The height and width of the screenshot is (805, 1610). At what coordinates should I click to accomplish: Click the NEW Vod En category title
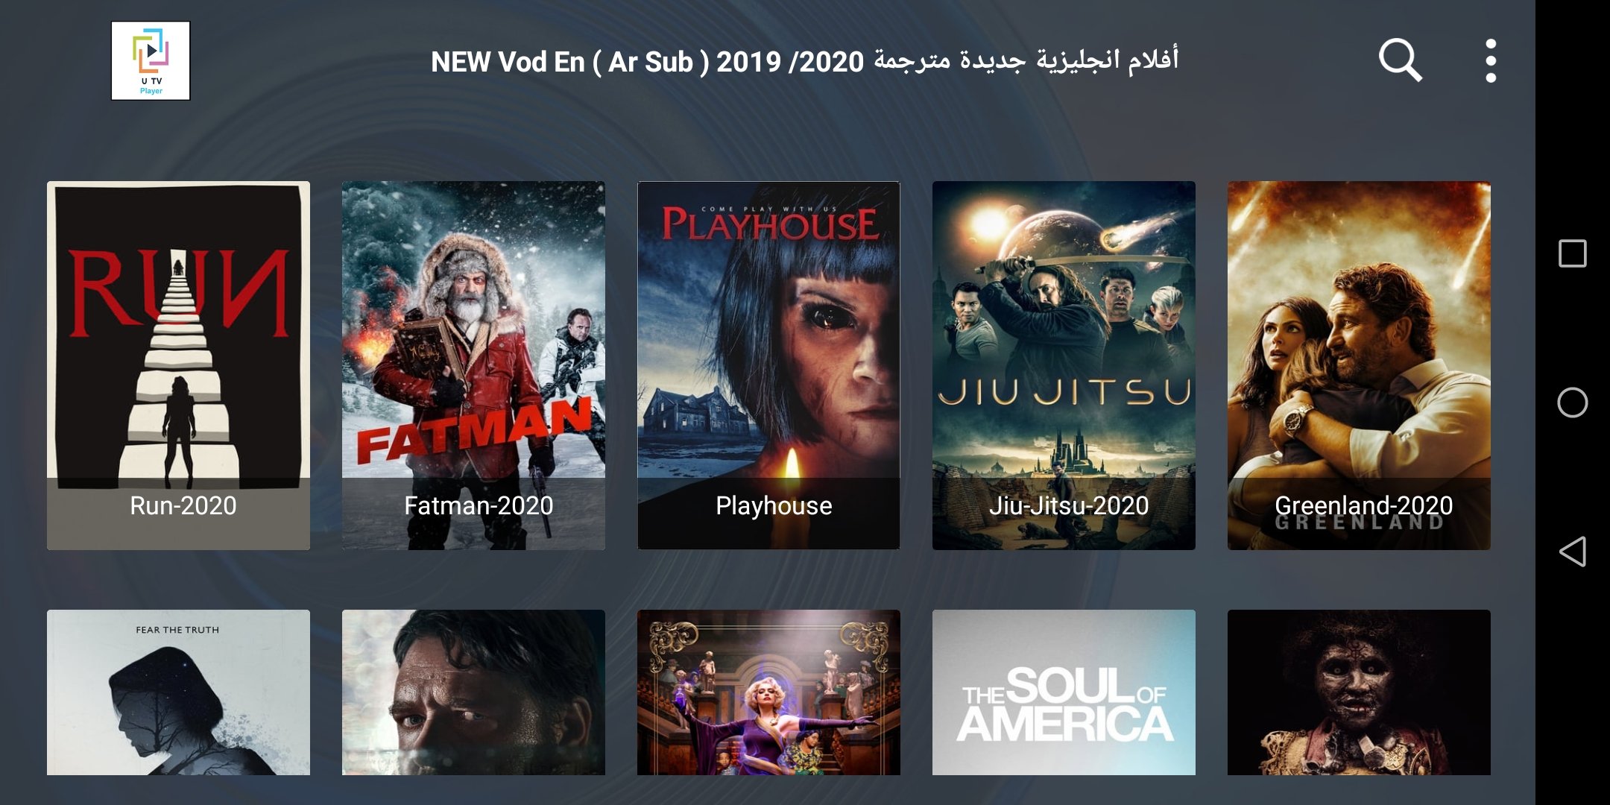(804, 61)
